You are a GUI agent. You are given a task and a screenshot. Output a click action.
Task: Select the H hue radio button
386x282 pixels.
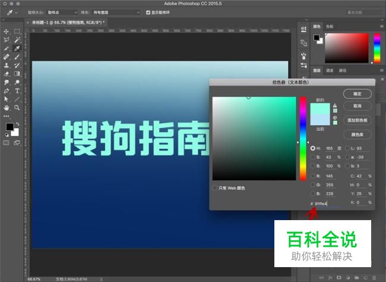312,148
